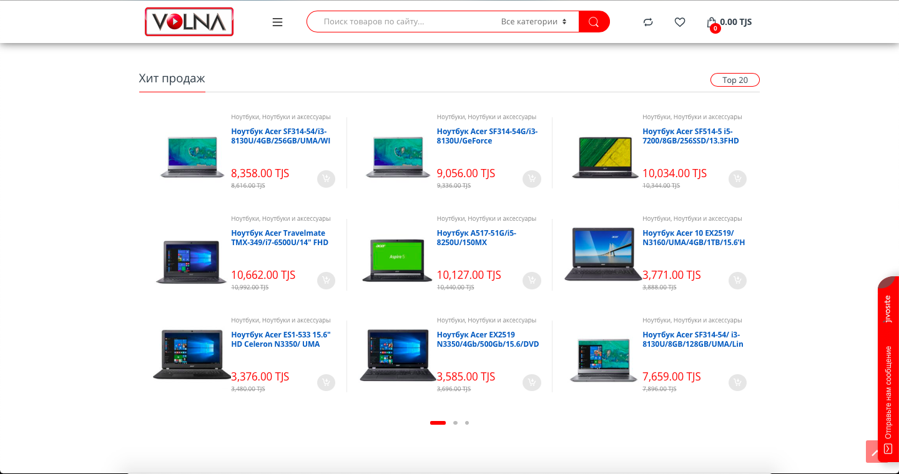Open Ноутбук Acer SF314-54G/i3-8130U/GeForce link
Screen dimensions: 899x474
point(487,136)
